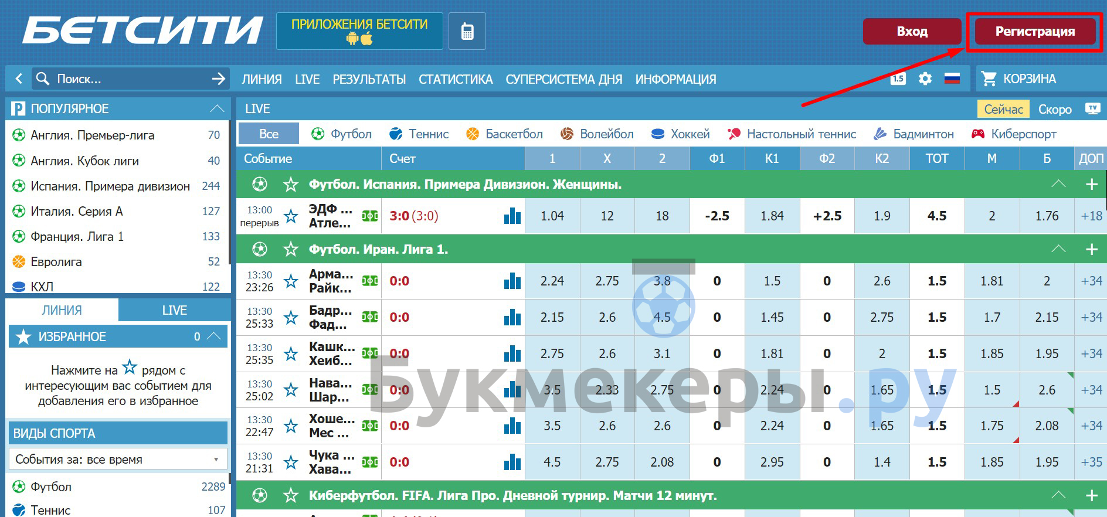
Task: Favorite the Арма match with star
Action: pos(291,281)
